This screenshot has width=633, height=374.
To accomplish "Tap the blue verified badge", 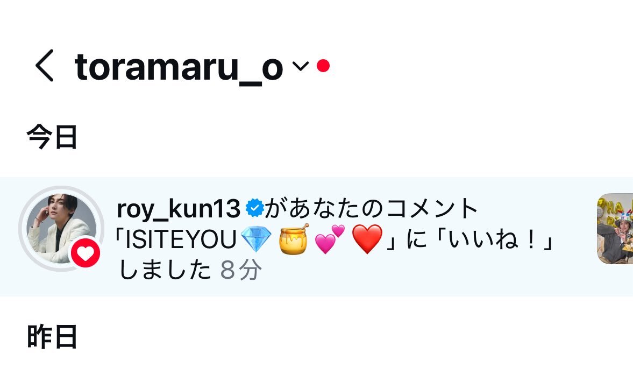I will 255,208.
